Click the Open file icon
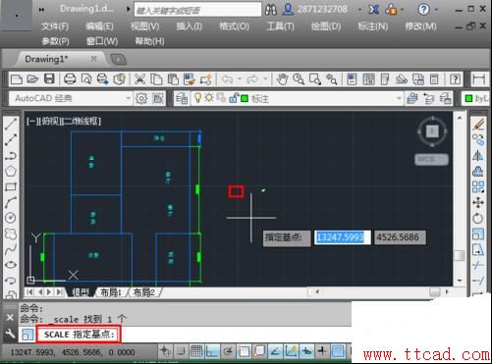The width and height of the screenshot is (492, 364). click(x=32, y=79)
